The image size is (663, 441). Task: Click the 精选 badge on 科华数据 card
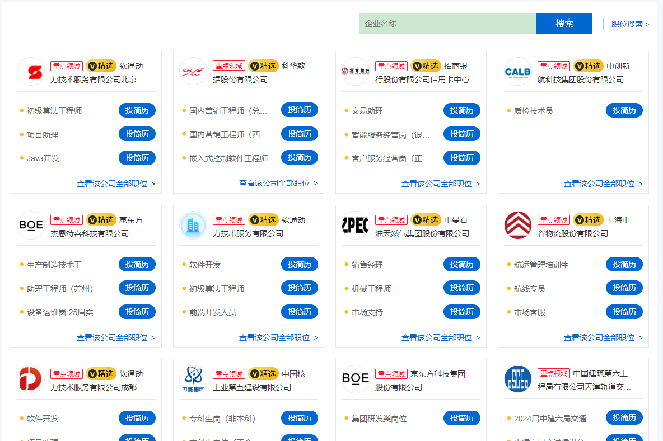tap(263, 65)
